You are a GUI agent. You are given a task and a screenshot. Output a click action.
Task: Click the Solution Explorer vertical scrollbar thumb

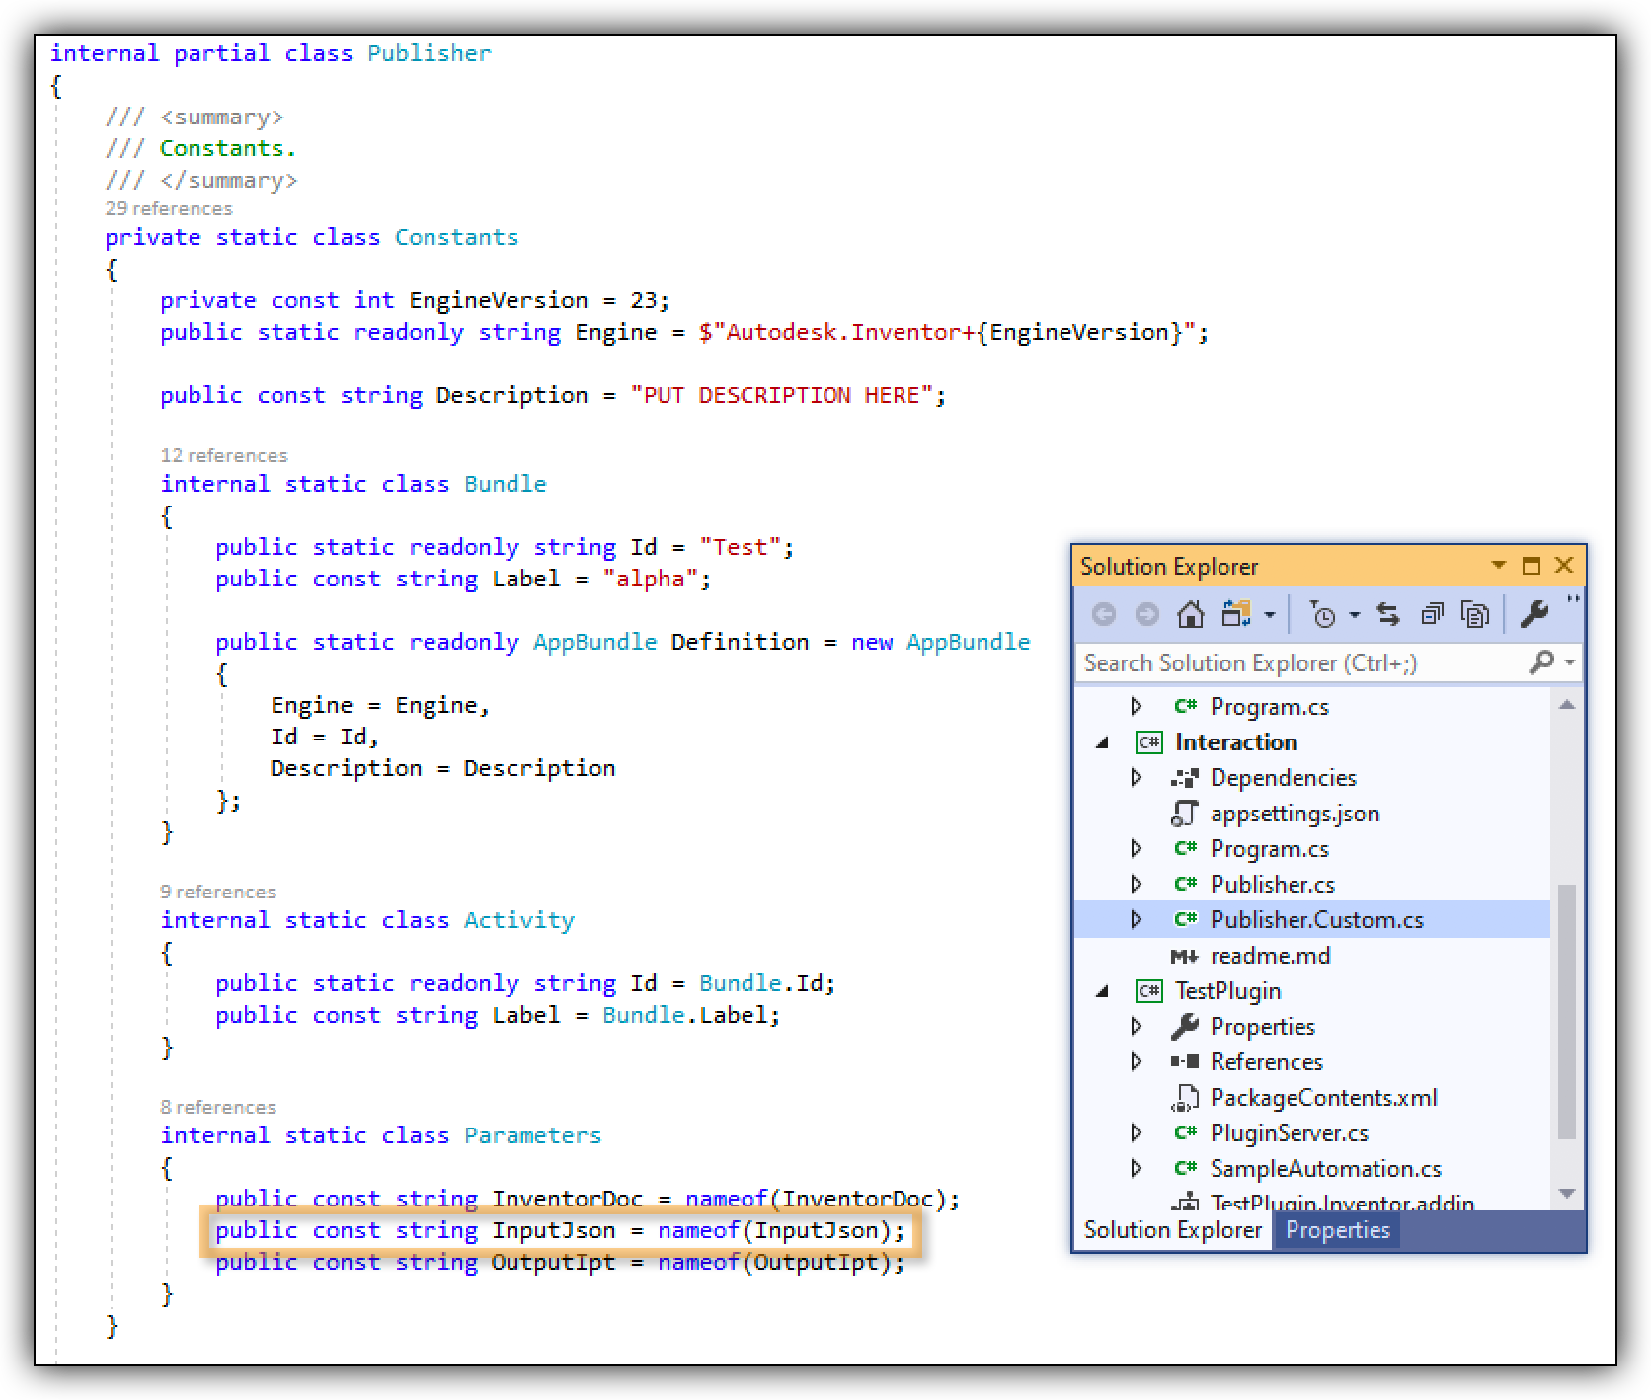coord(1567,1012)
